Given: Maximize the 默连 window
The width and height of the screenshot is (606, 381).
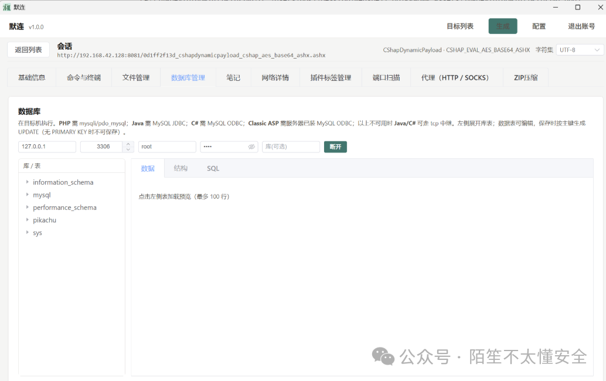Looking at the screenshot, I should (x=578, y=8).
